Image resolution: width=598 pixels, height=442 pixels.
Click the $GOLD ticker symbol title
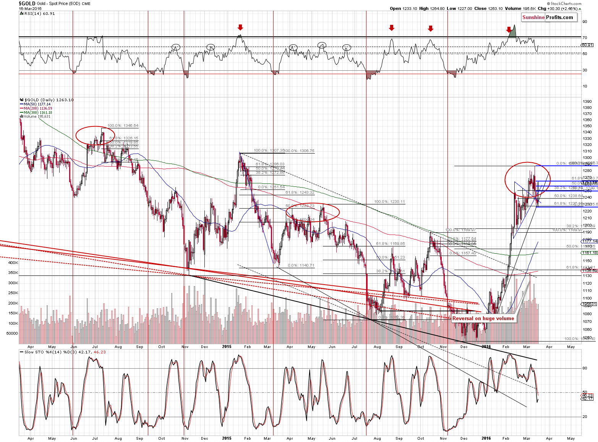27,3
